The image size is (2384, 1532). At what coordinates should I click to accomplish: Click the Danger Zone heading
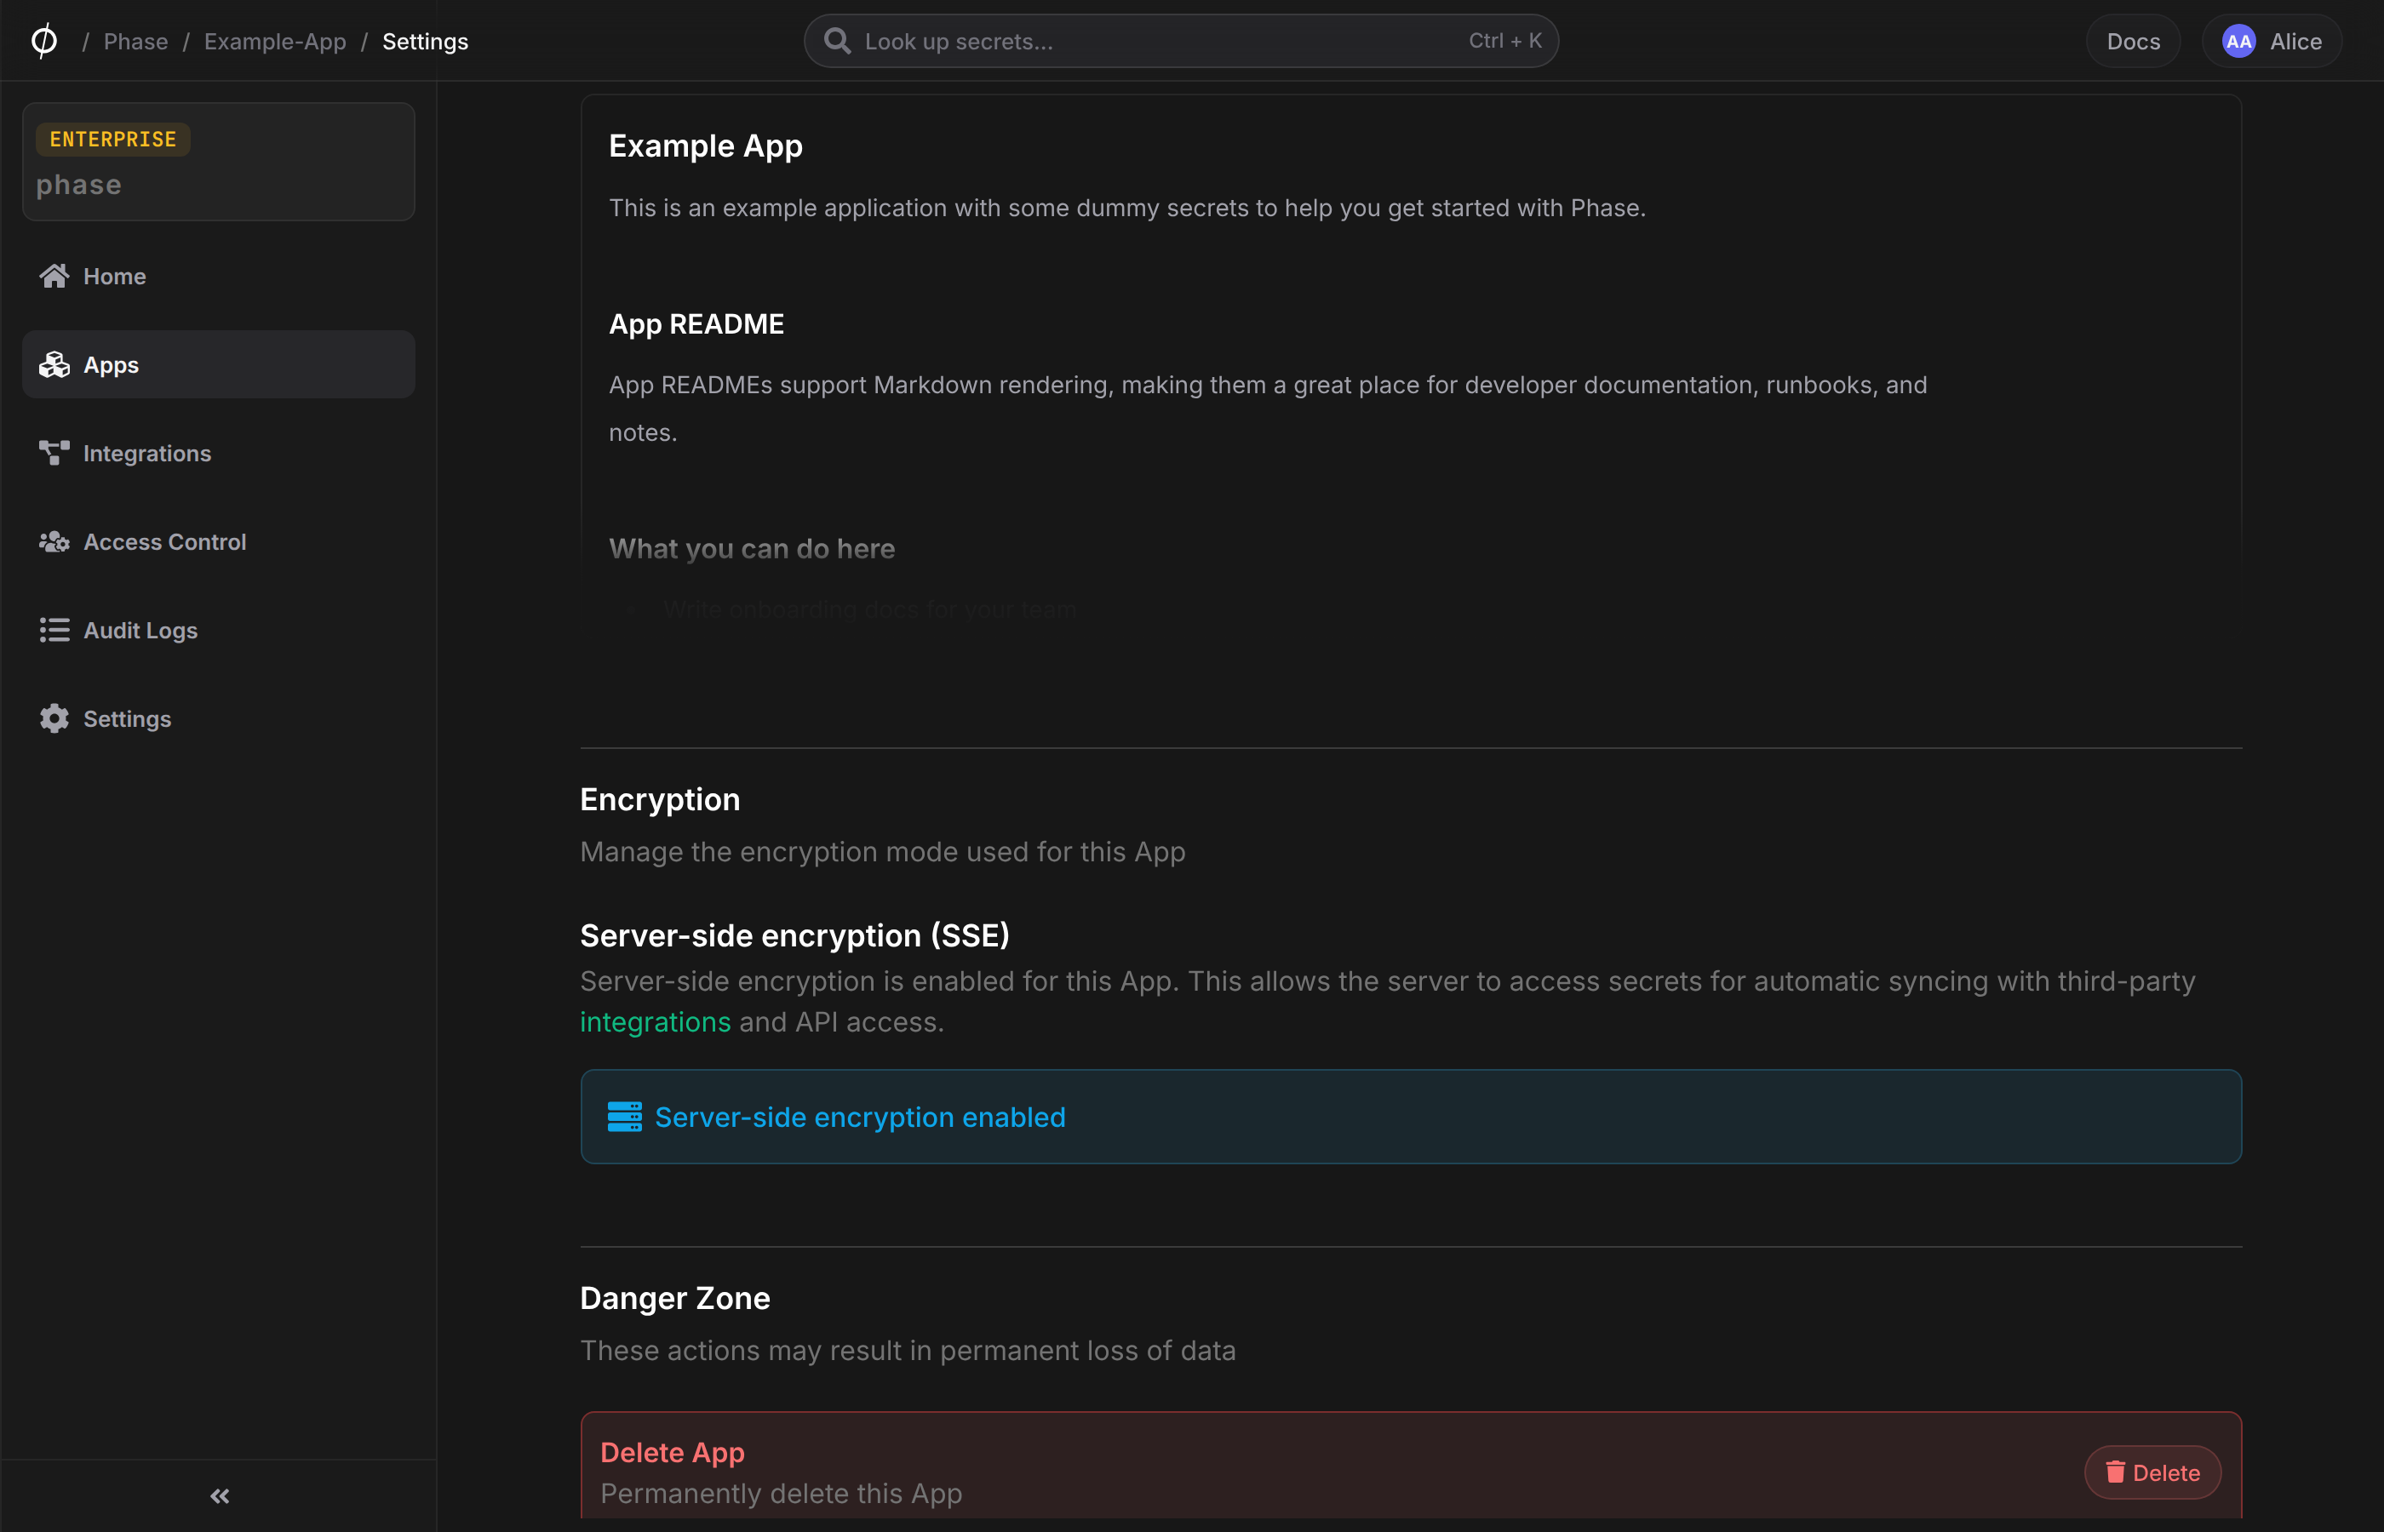(674, 1297)
